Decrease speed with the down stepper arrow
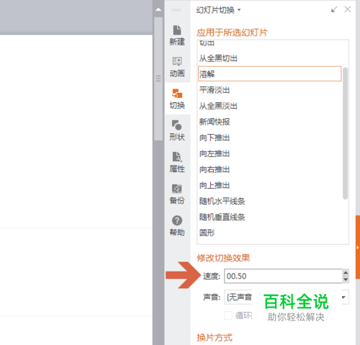Screen dimensions: 360x345 (346, 279)
